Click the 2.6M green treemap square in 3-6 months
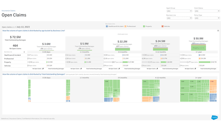This screenshot has width=221, height=125. click(107, 83)
